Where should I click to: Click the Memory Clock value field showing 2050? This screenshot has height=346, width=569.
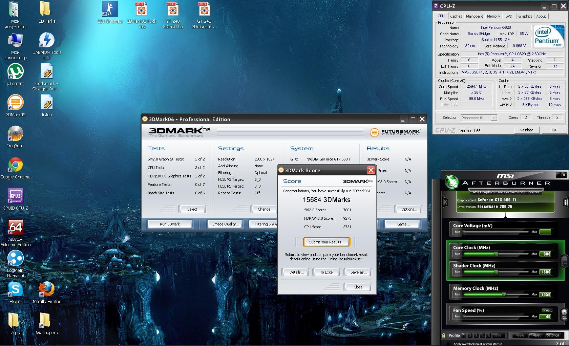tap(545, 295)
